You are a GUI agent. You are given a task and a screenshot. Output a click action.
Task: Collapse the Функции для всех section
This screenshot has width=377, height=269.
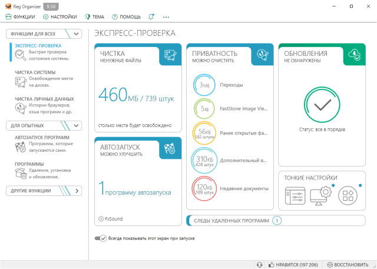point(78,34)
